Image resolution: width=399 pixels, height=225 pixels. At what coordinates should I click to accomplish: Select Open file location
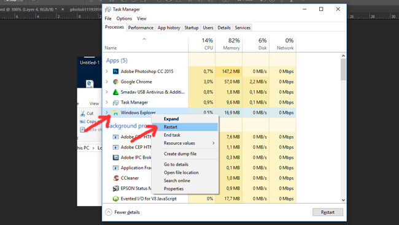point(185,173)
